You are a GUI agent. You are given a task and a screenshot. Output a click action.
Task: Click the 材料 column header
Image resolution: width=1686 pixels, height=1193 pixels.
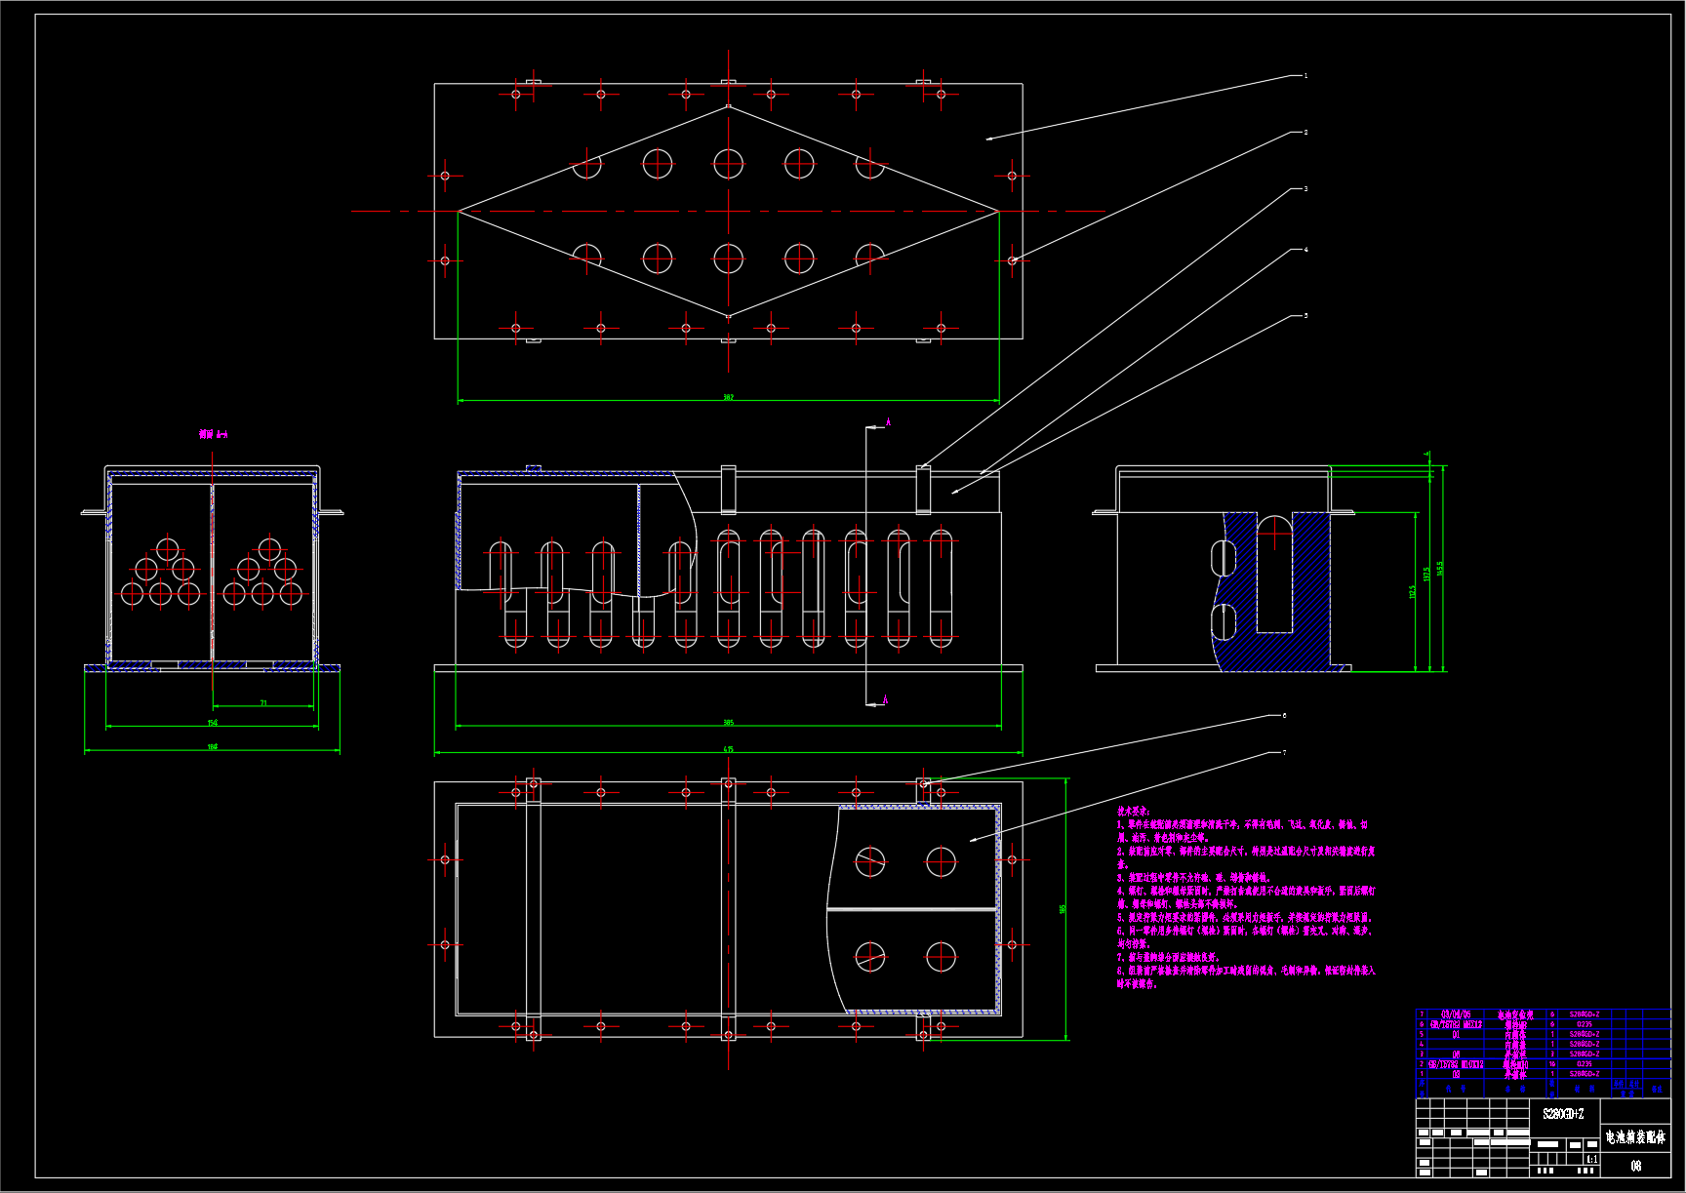(x=1585, y=1088)
